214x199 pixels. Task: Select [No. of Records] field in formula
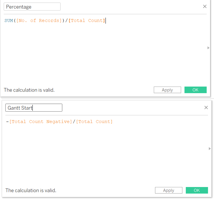(39, 21)
